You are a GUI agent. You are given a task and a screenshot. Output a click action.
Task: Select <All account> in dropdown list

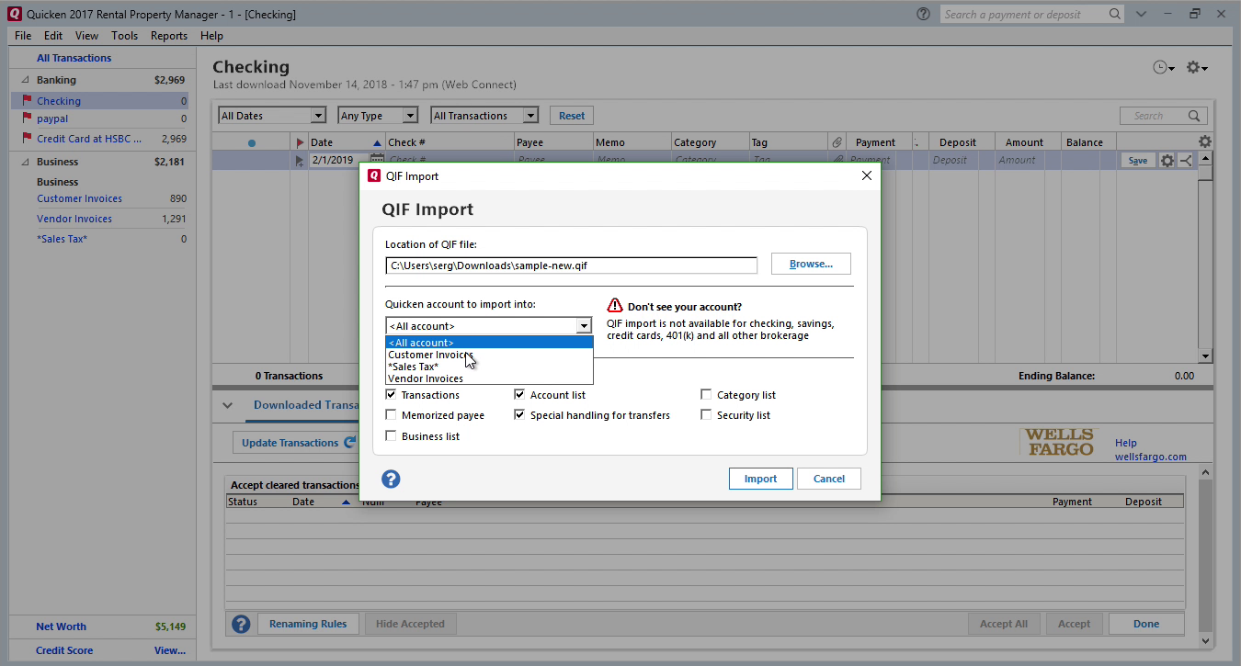[489, 343]
